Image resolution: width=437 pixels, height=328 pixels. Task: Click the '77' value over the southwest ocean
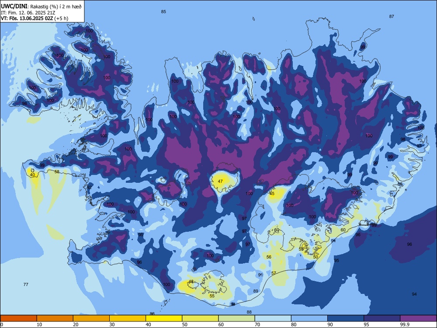[x=26, y=285]
